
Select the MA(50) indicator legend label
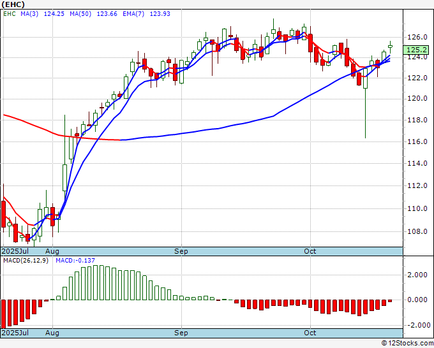click(x=80, y=14)
